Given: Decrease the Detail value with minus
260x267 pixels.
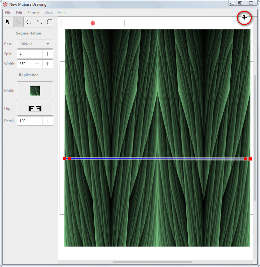Looking at the screenshot, I should point(37,121).
